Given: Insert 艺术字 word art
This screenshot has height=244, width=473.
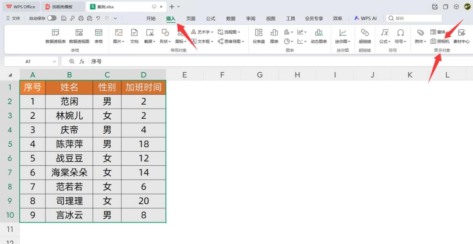Looking at the screenshot, I should [x=202, y=32].
